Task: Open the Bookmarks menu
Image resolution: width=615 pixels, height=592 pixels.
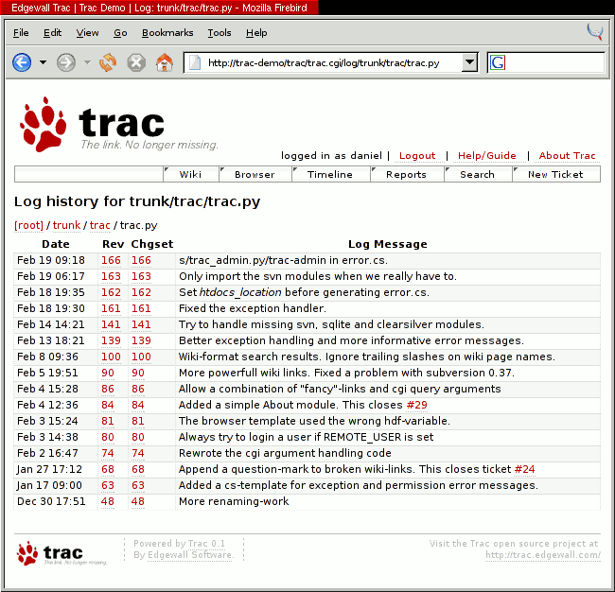Action: pyautogui.click(x=167, y=33)
